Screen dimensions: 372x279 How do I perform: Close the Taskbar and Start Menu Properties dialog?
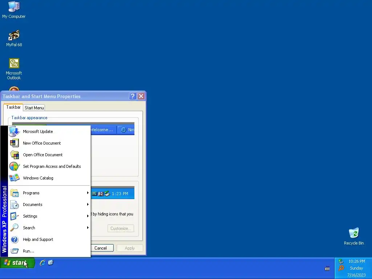coord(141,96)
